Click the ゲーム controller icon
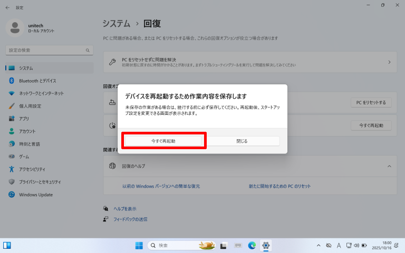 [12, 157]
